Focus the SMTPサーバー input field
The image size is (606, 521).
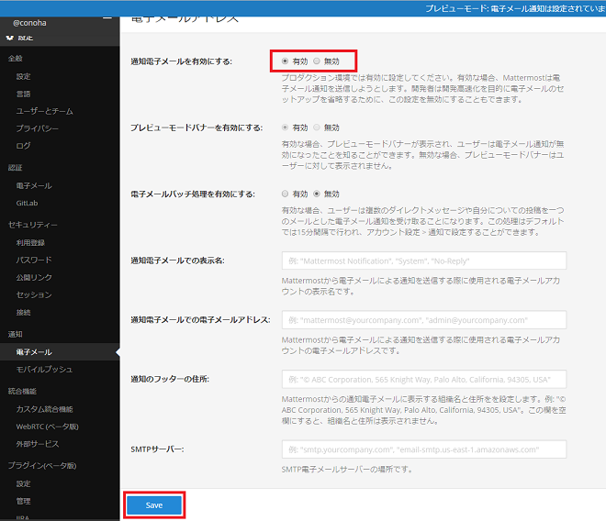[424, 449]
